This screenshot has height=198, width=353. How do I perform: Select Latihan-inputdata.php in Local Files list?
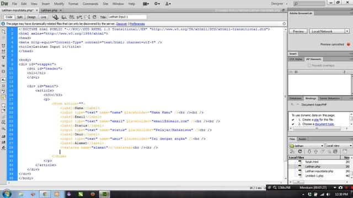pos(319,171)
